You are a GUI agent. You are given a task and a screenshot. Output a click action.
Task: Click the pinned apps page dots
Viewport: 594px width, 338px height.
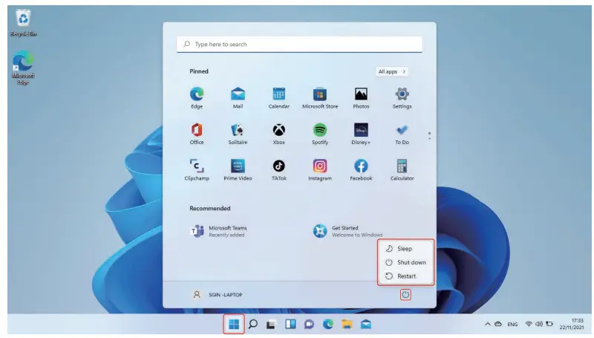tap(429, 136)
